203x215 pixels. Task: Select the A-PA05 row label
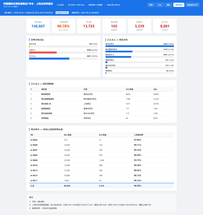(x=34, y=140)
